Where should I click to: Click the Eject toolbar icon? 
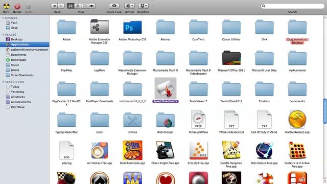[x=28, y=6]
